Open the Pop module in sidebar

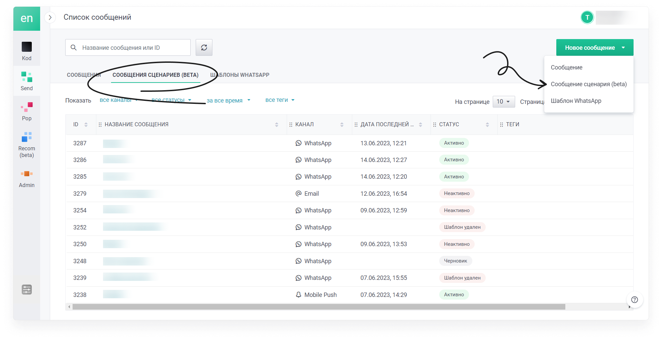pos(27,111)
